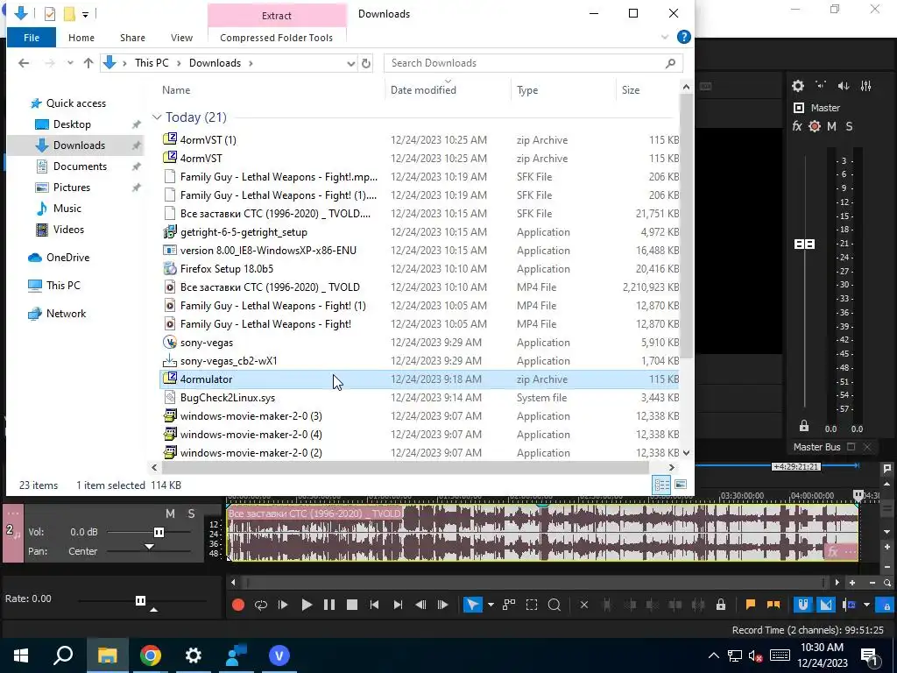The image size is (897, 673).
Task: Click the playback Rate slider handle
Action: [x=141, y=600]
